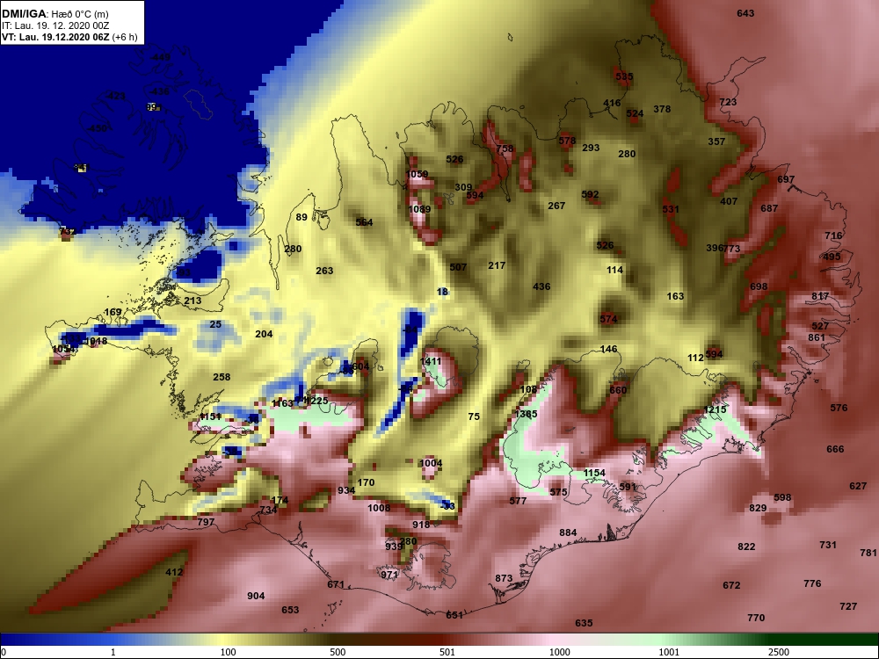Viewport: 879px width, 659px height.
Task: Select the height value 564
Action: (364, 222)
